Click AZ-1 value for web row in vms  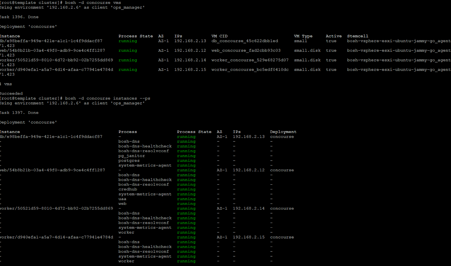tap(163, 50)
